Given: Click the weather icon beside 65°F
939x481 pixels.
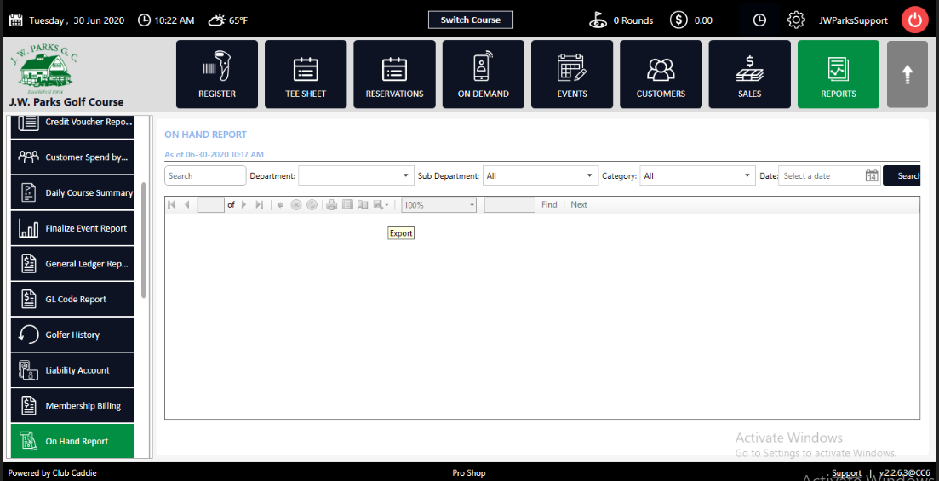Looking at the screenshot, I should pyautogui.click(x=216, y=20).
